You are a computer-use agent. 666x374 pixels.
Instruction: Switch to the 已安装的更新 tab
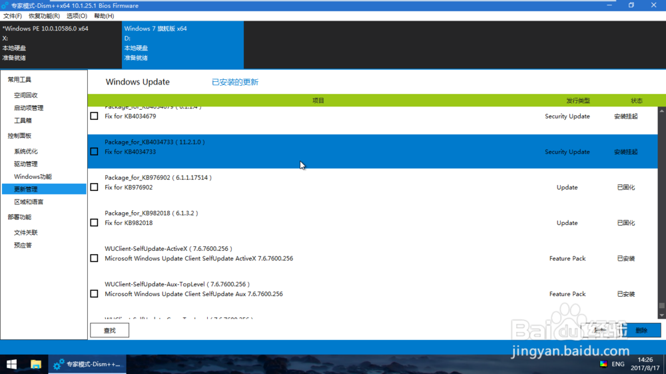(235, 82)
